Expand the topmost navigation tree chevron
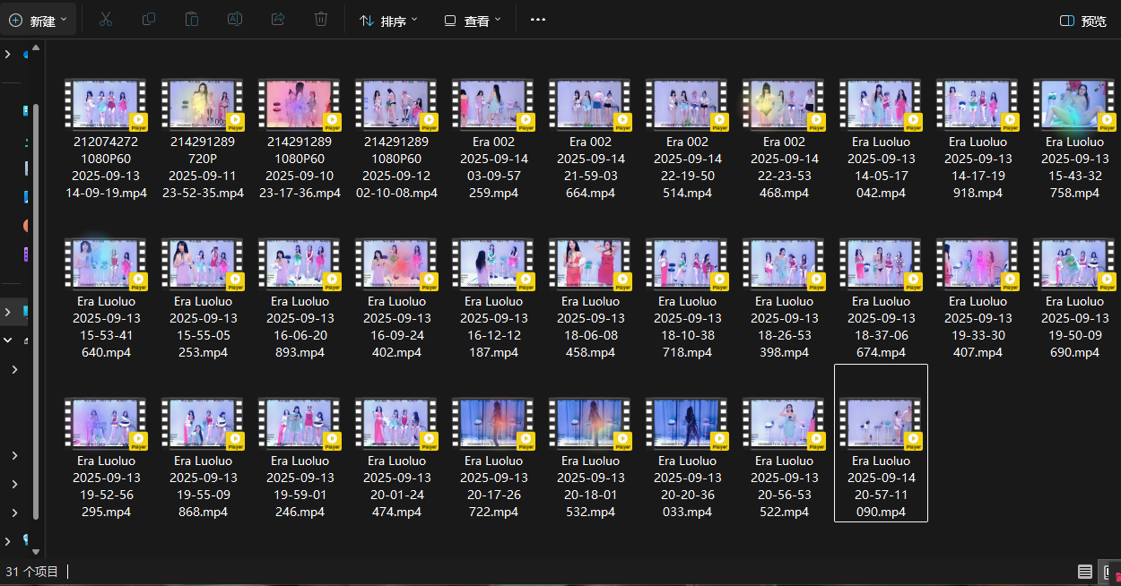This screenshot has width=1121, height=586. [8, 55]
